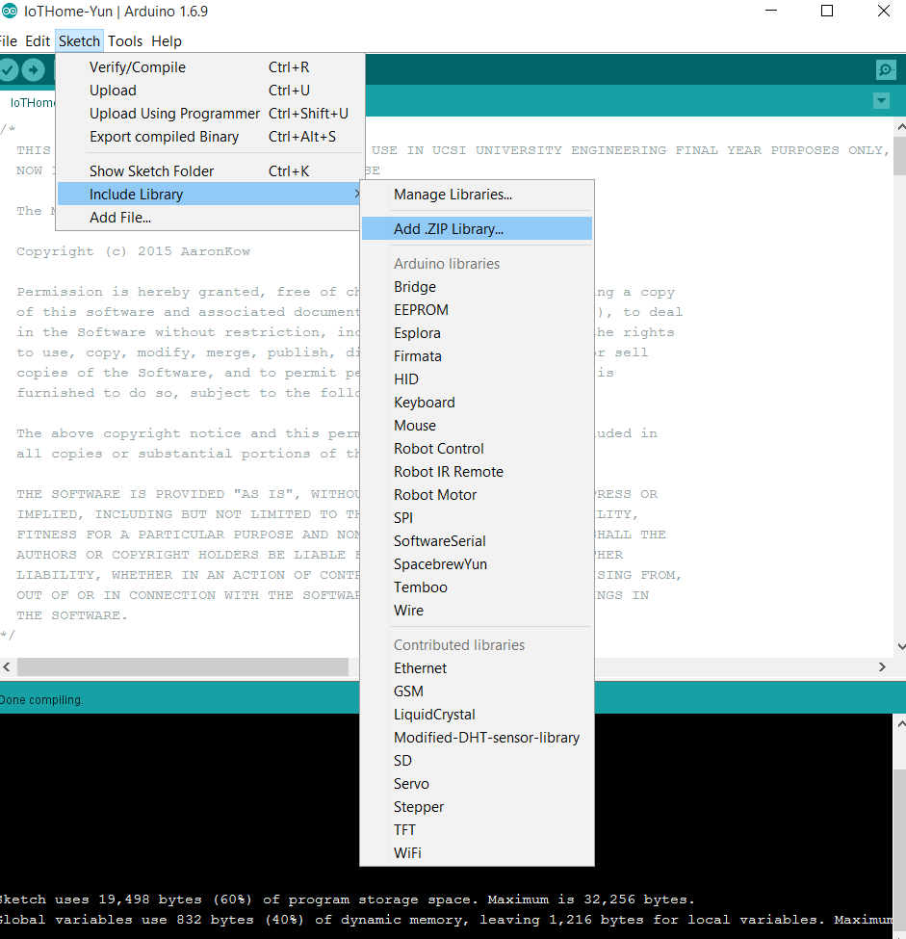The image size is (906, 939).
Task: Include the Servo library
Action: point(477,784)
